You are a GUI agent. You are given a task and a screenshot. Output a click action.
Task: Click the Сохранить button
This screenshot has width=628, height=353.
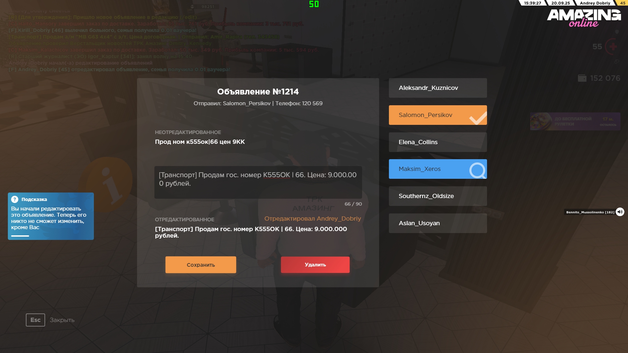pos(201,265)
